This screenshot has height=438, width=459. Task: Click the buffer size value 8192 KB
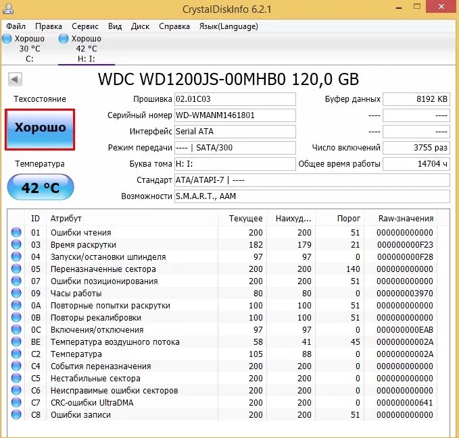[x=416, y=99]
